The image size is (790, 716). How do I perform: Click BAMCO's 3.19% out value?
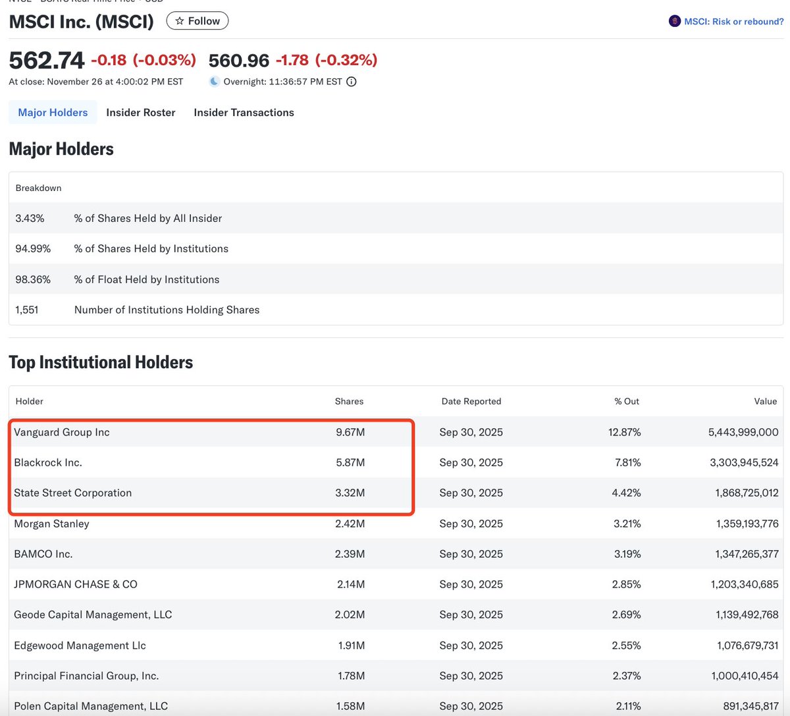click(627, 554)
